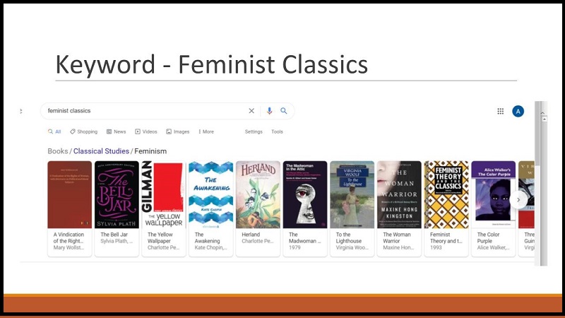565x318 pixels.
Task: Switch to News results tab
Action: [x=116, y=131]
